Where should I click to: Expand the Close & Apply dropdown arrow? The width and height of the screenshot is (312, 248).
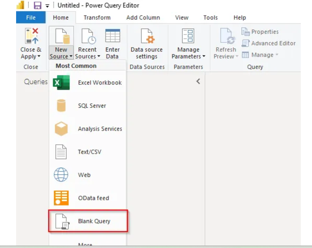click(39, 56)
